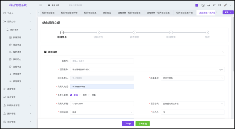This screenshot has height=129, width=235.
Task: Click the 存为草稿 button
Action: [x=143, y=124]
